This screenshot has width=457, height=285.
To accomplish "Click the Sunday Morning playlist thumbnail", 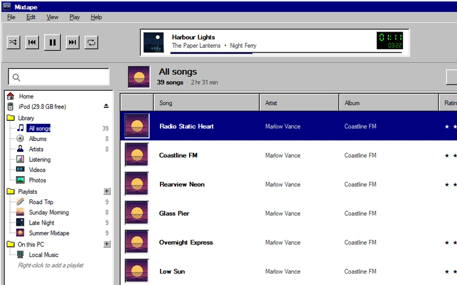I will coord(20,212).
